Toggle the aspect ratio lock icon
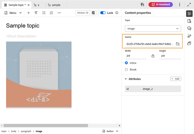The width and height of the screenshot is (194, 134). 153,56
